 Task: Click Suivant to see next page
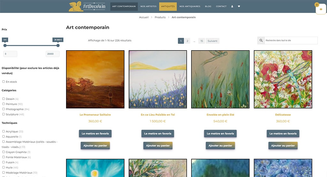coord(212,41)
